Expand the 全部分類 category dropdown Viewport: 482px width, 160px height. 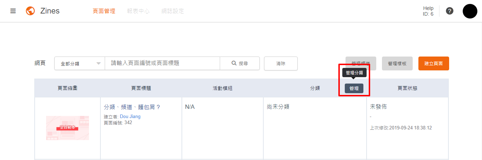79,64
